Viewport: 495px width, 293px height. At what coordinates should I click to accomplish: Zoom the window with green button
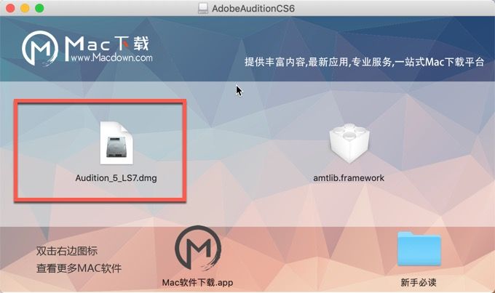(x=39, y=8)
